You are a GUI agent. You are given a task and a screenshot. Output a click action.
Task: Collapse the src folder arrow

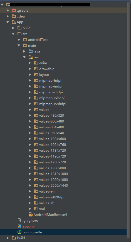pyautogui.click(x=13, y=34)
